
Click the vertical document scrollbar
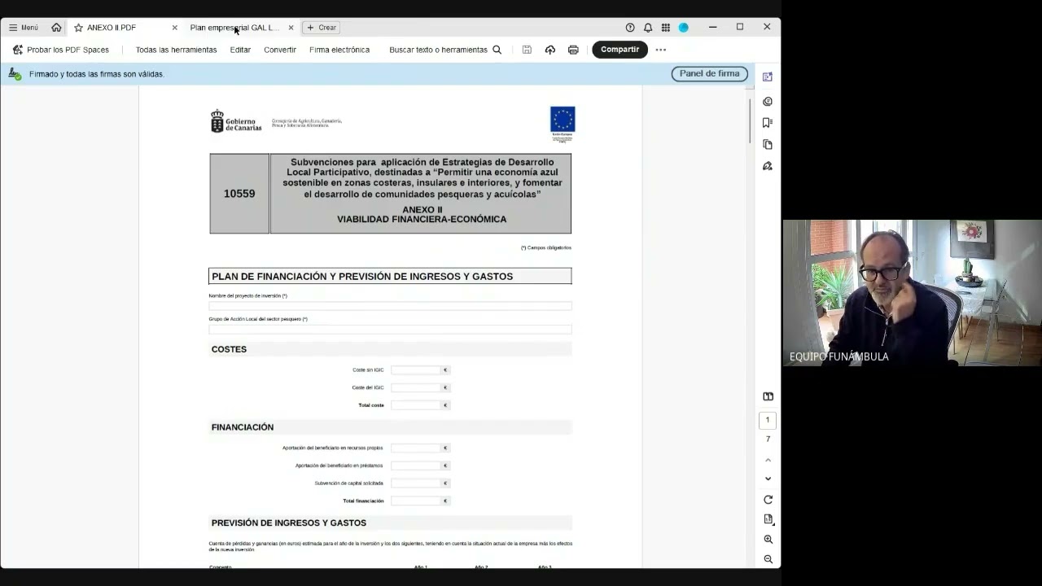751,120
